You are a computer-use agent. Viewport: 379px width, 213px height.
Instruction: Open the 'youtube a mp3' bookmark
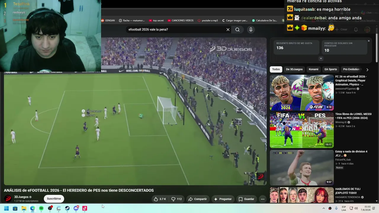(x=208, y=20)
